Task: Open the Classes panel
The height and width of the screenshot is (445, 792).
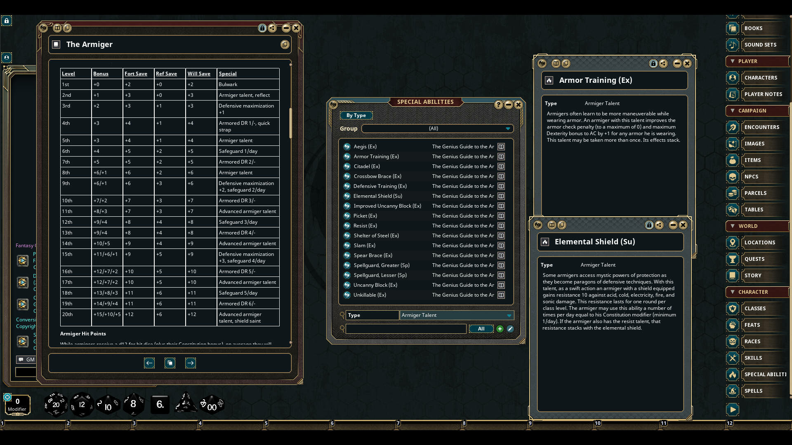Action: [754, 308]
